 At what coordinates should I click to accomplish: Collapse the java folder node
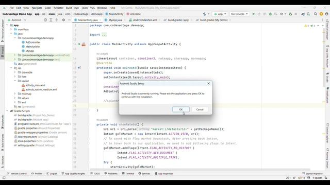click(x=11, y=33)
